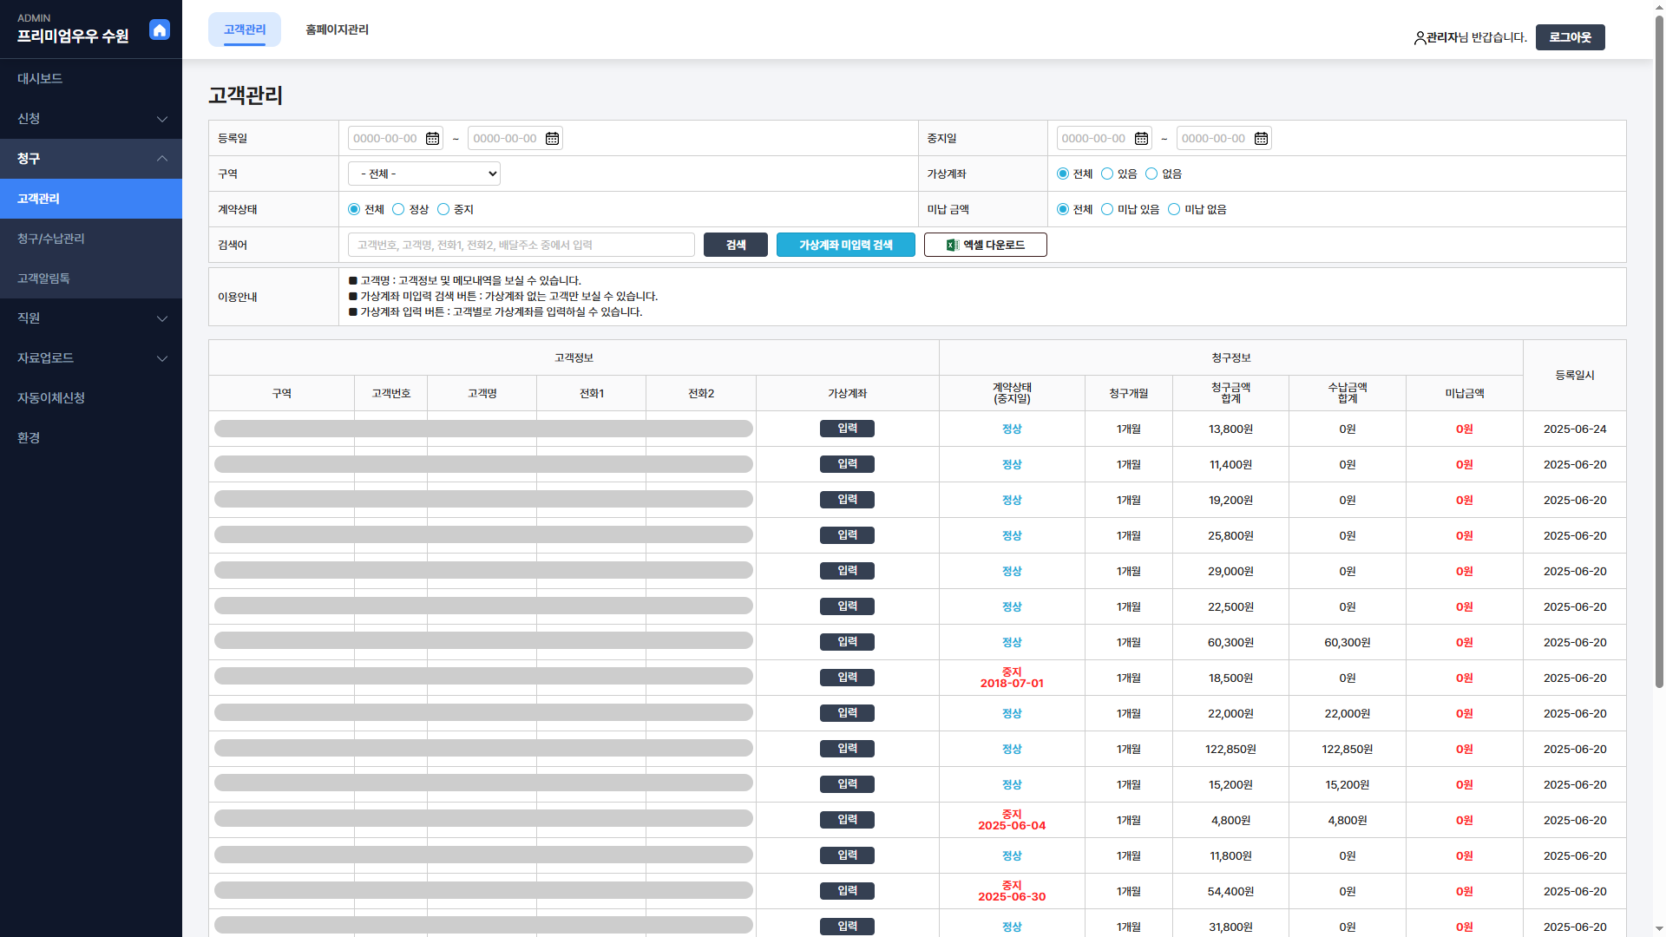
Task: Expand the 자료업로드 sidebar menu
Action: (91, 358)
